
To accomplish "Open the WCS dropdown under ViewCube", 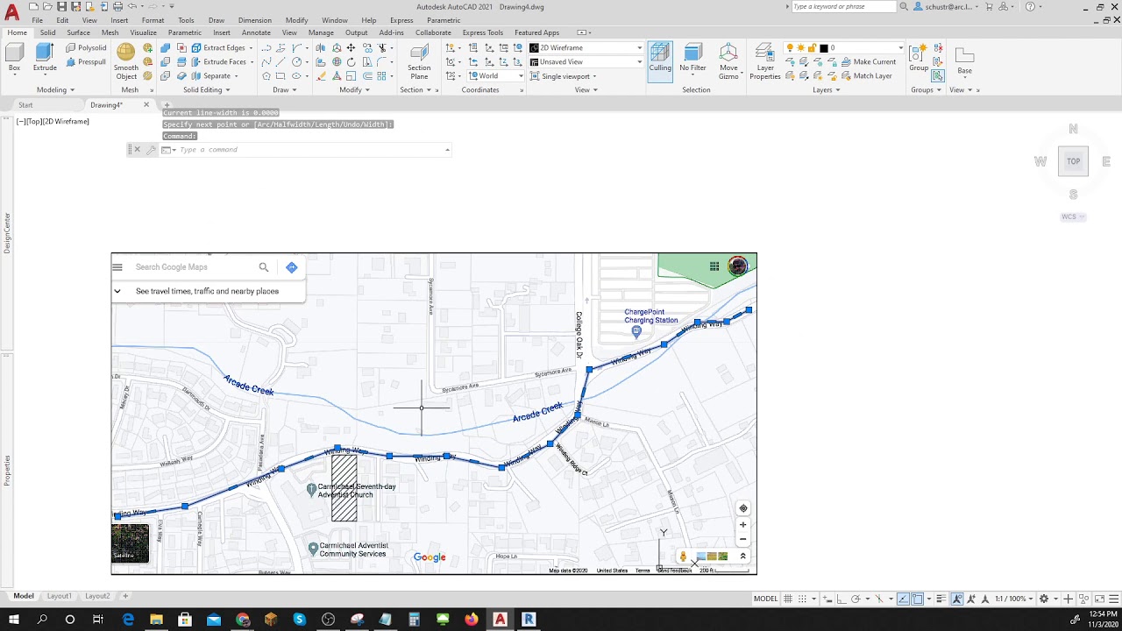I will [1073, 216].
